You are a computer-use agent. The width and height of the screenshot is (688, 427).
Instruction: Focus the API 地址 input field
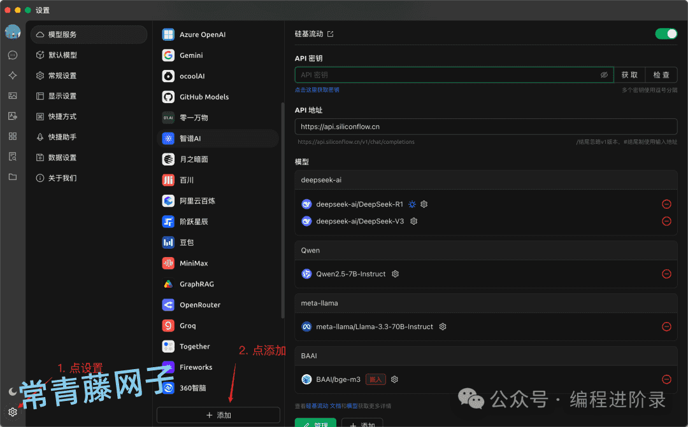pos(486,127)
